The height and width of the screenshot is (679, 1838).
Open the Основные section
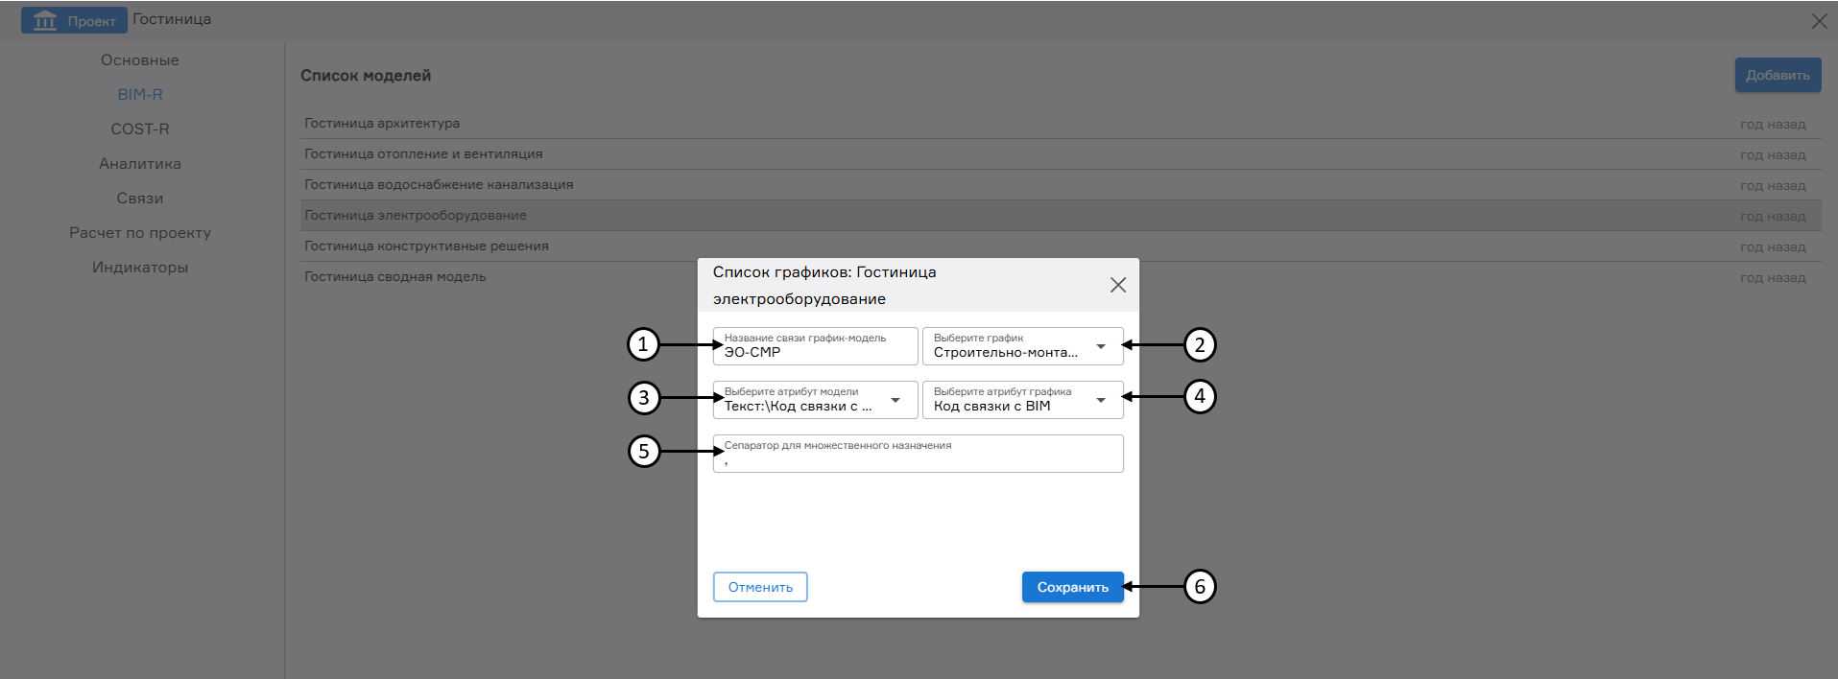tap(140, 60)
